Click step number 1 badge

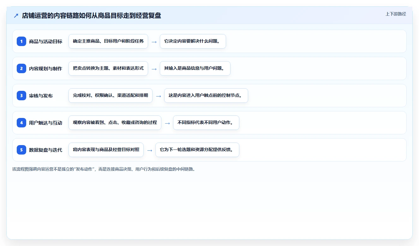coord(21,41)
